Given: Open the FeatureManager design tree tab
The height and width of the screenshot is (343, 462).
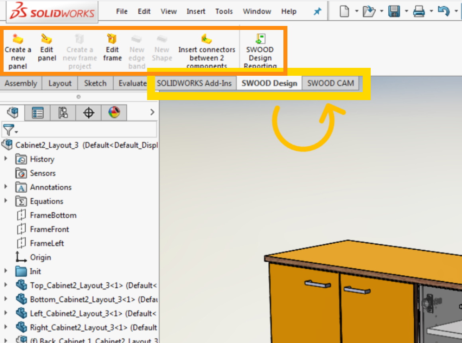Looking at the screenshot, I should click(13, 113).
